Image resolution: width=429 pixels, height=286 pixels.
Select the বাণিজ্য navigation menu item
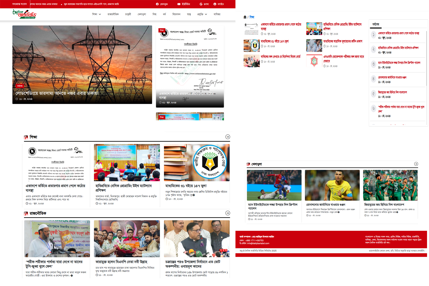217,14
